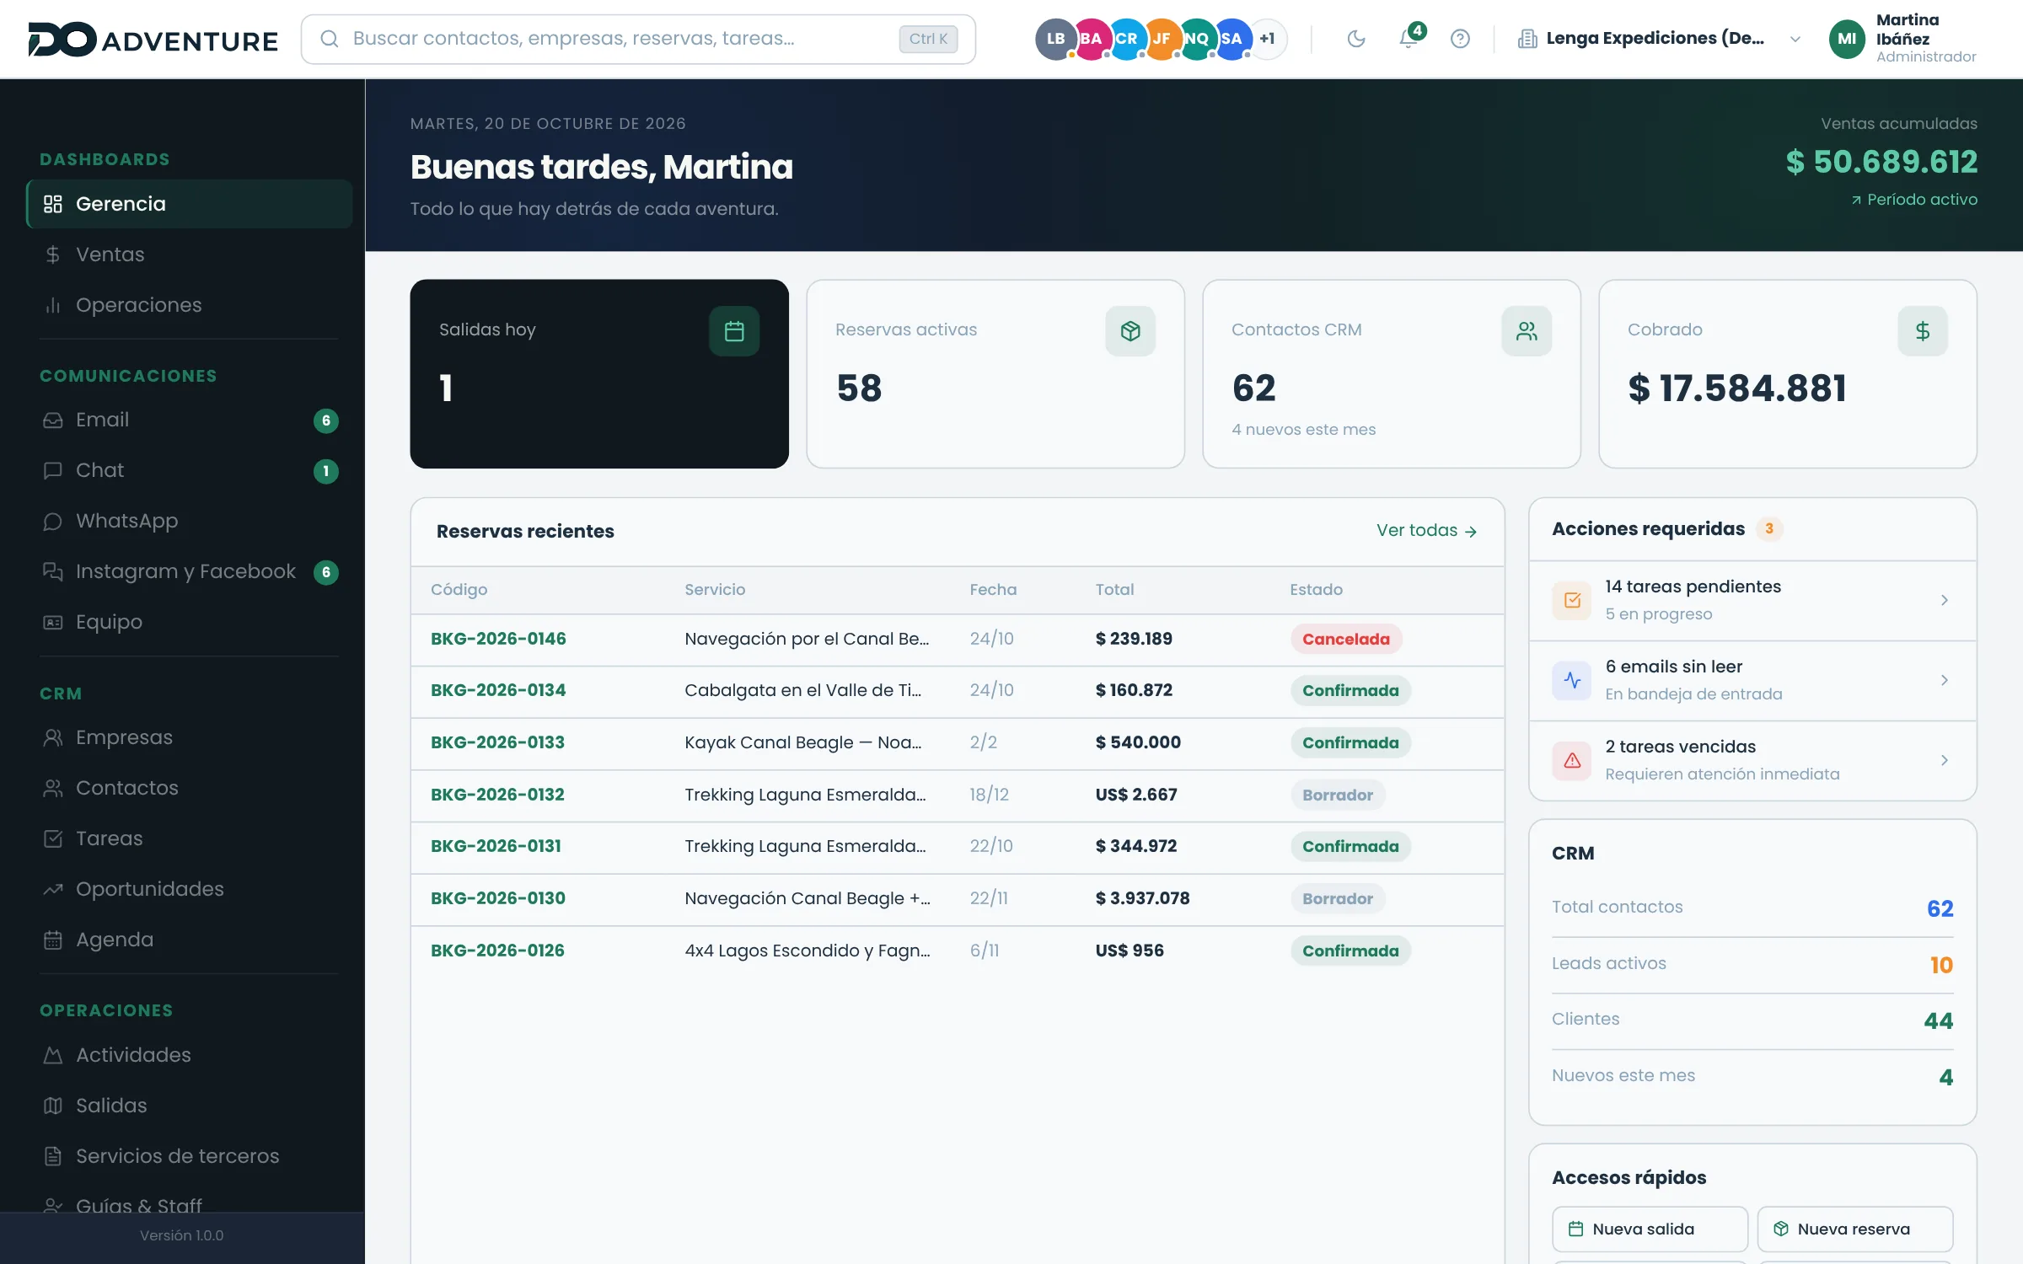The height and width of the screenshot is (1264, 2023).
Task: Open booking BKG-2026-0132
Action: (497, 795)
